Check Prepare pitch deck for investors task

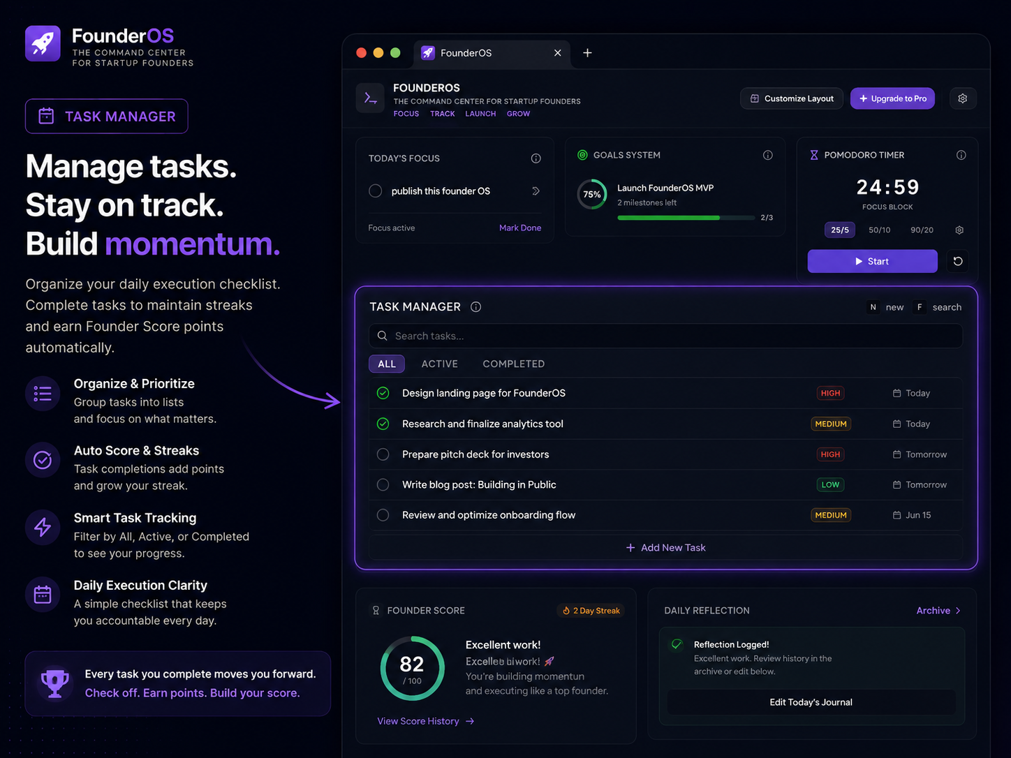tap(383, 454)
